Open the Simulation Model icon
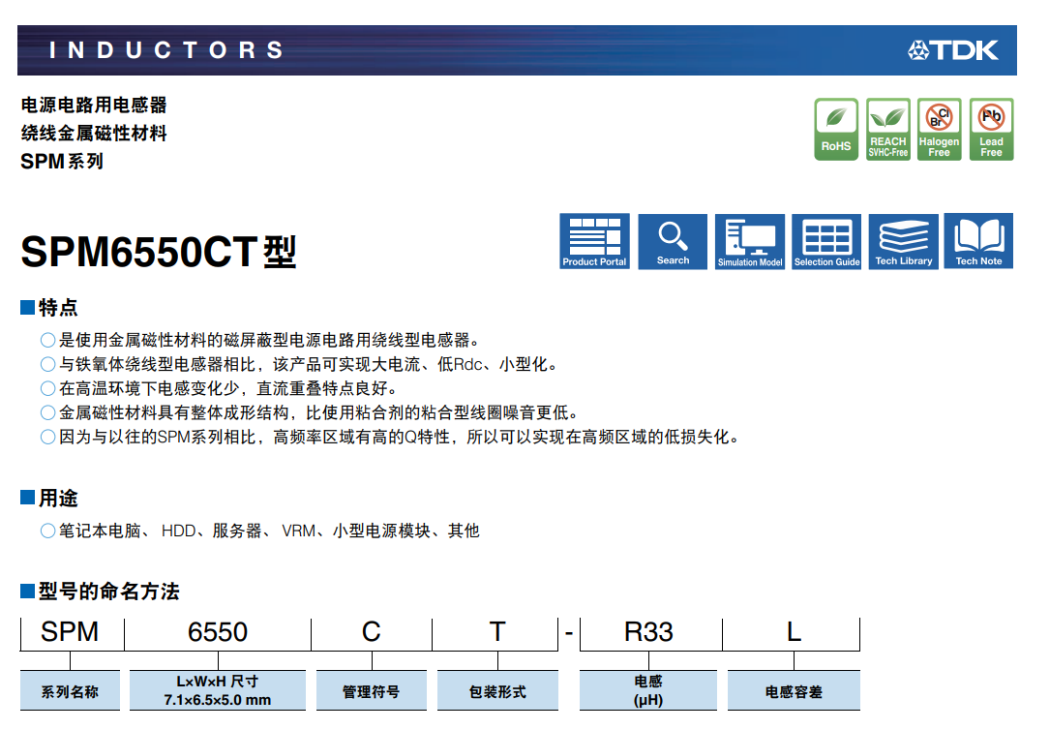The height and width of the screenshot is (729, 1050). coord(750,241)
